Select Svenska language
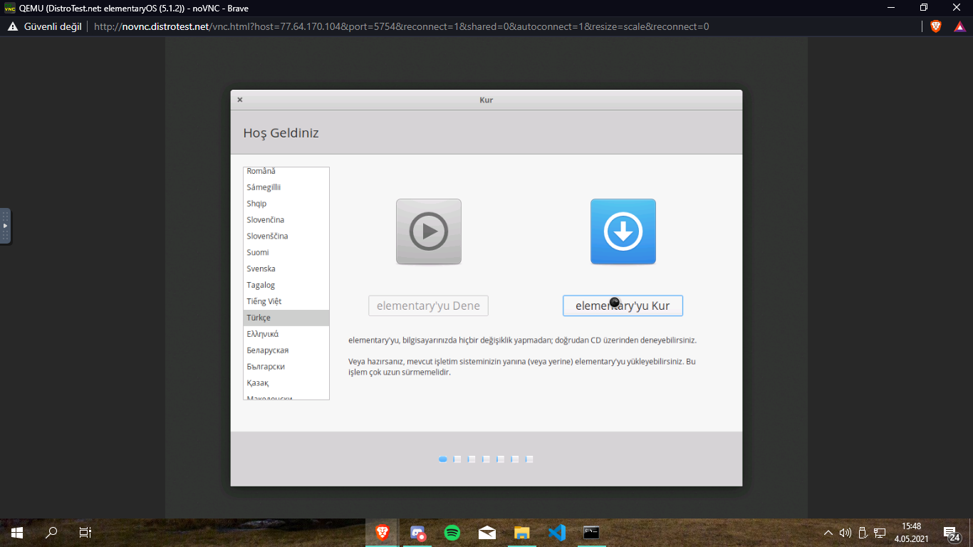Image resolution: width=973 pixels, height=547 pixels. [286, 269]
